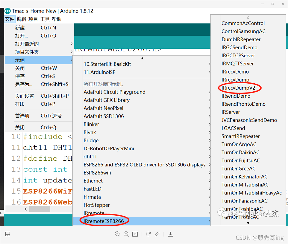Open 首选项 preferences entry
288x244 pixels.
point(39,116)
